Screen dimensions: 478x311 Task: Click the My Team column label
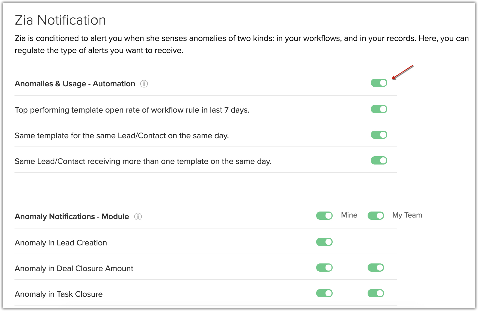point(407,215)
